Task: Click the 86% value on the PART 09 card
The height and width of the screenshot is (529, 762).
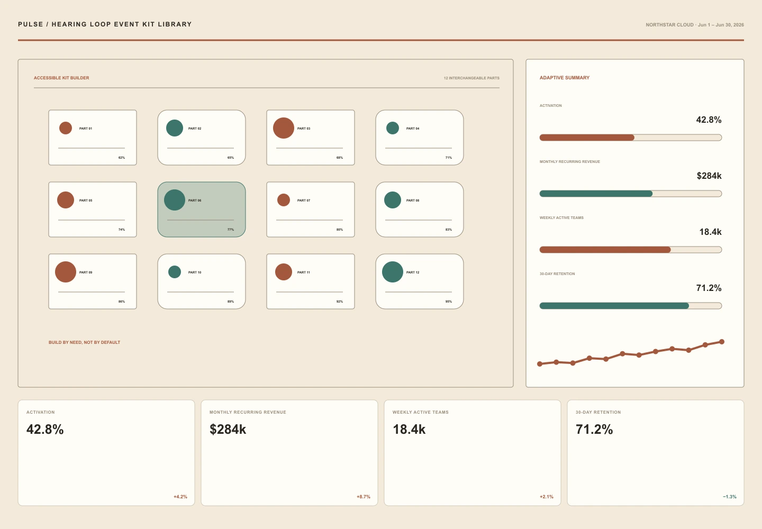Action: point(122,302)
